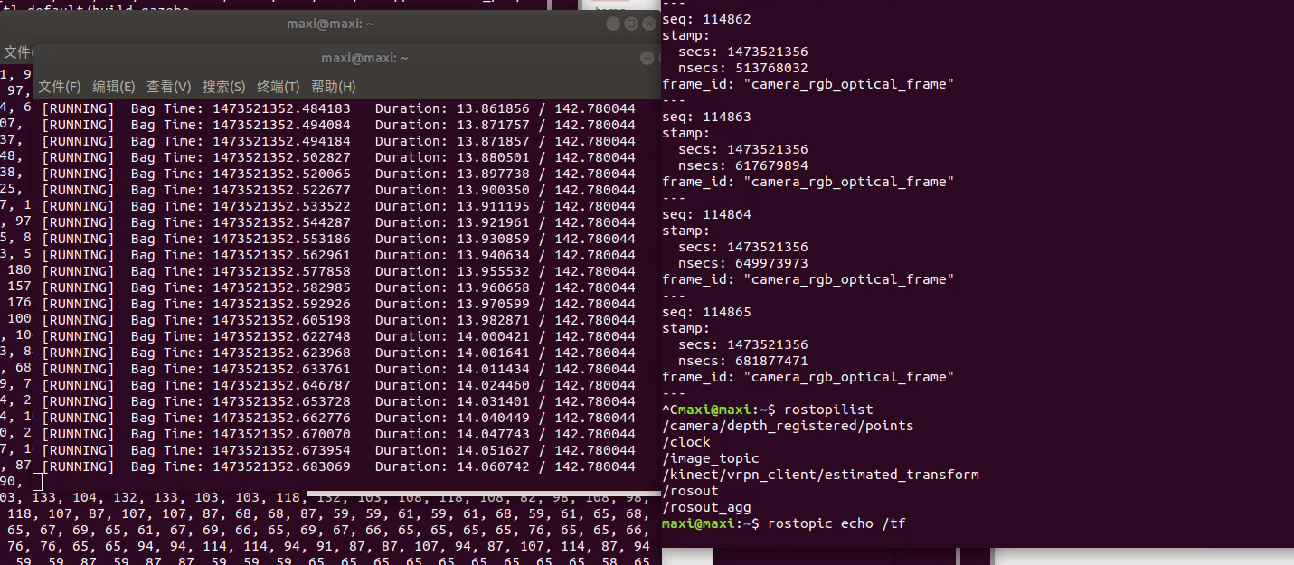
Task: Click the text cursor block in front terminal
Action: coord(38,482)
